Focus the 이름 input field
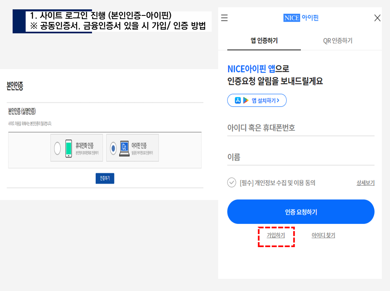Viewport: 390px width, 291px height. [x=301, y=157]
